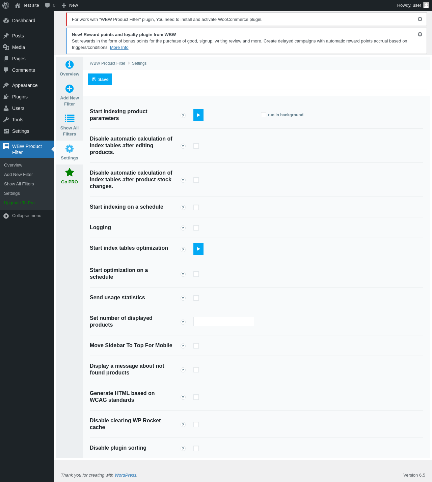Open the user avatar next to Howdy

(426, 5)
